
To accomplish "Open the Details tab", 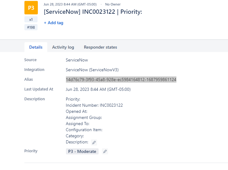I will [36, 47].
